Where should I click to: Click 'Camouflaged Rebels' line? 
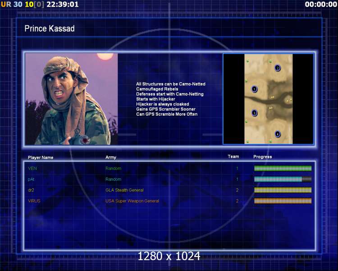click(x=157, y=89)
